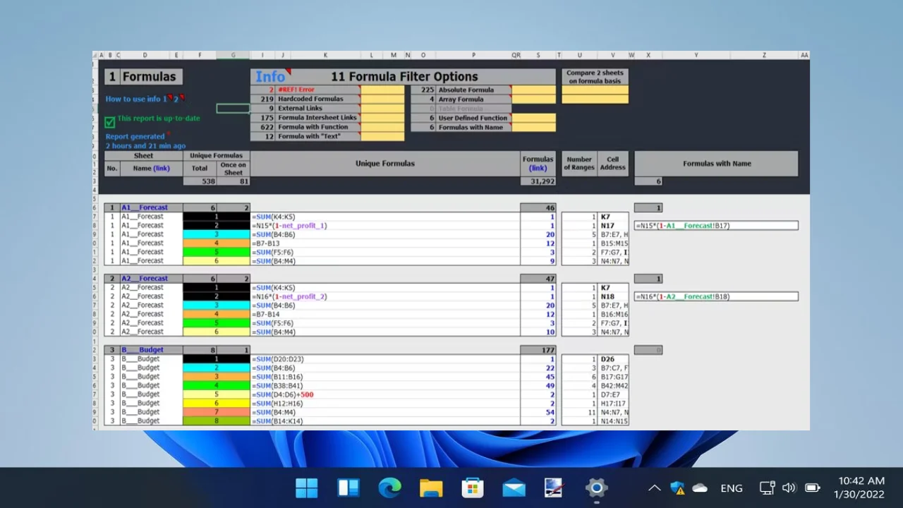Click the blue Info heading
903x508 pixels.
[x=270, y=77]
